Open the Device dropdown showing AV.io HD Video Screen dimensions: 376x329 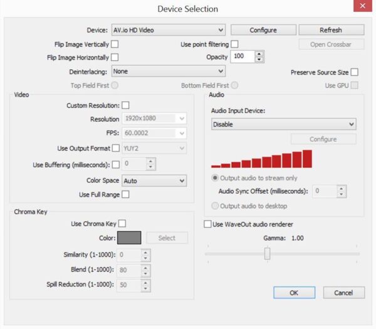pyautogui.click(x=168, y=29)
